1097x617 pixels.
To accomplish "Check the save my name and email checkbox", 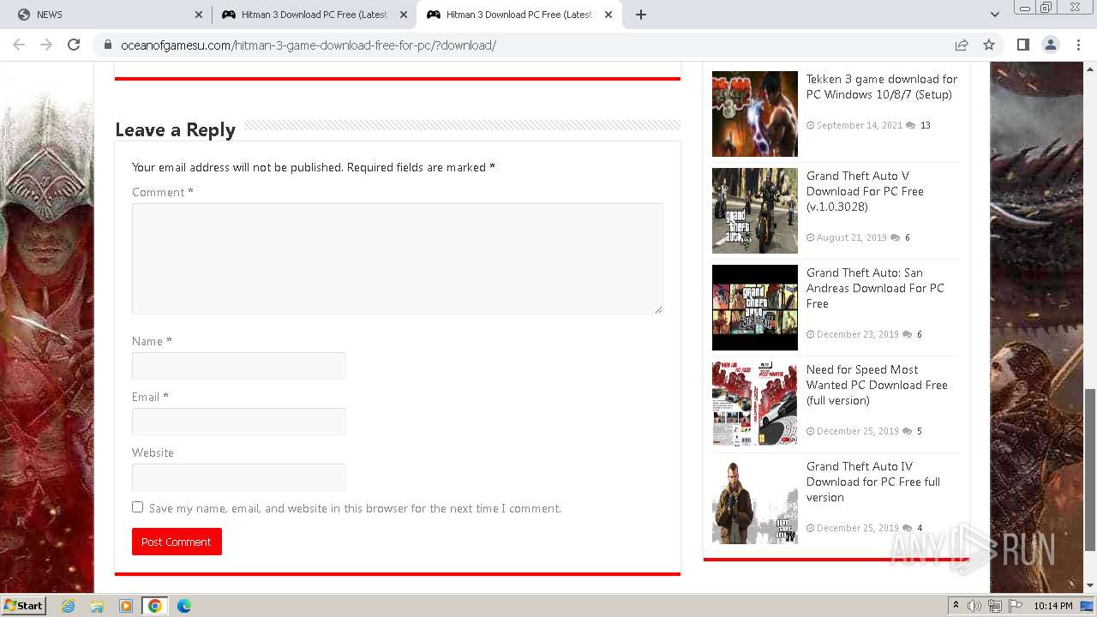I will [x=137, y=507].
